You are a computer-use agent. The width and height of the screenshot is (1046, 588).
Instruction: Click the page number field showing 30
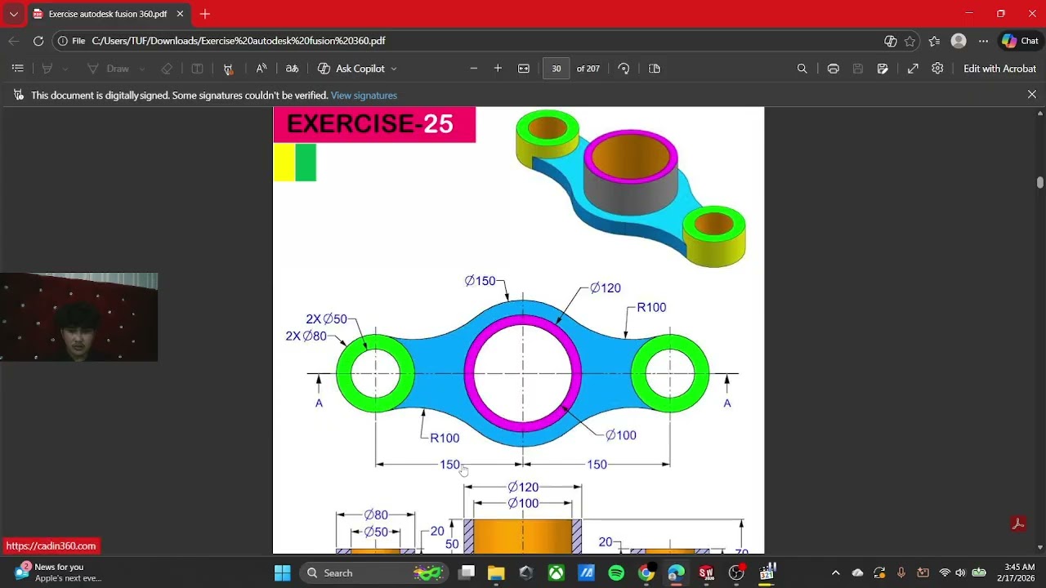coord(557,69)
